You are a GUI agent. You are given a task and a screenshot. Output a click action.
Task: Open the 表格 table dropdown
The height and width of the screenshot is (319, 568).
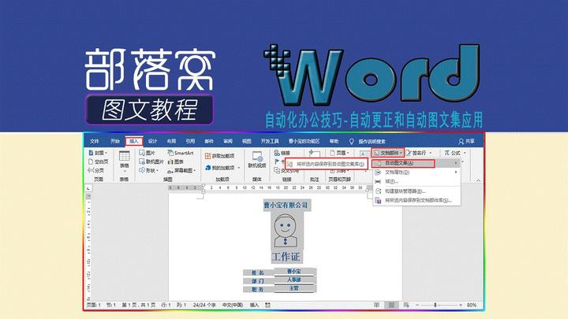click(125, 161)
